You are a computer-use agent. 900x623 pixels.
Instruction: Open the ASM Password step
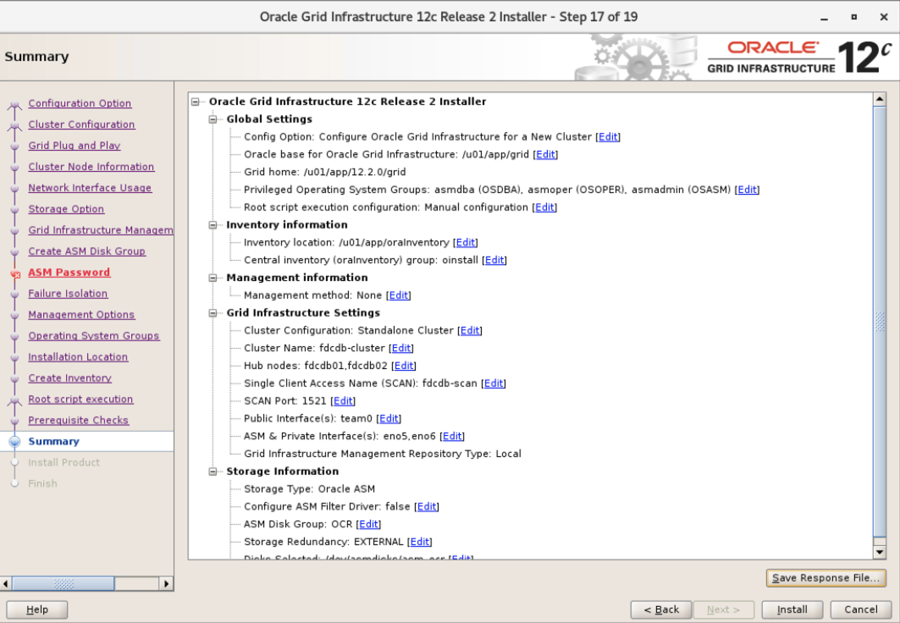click(69, 273)
